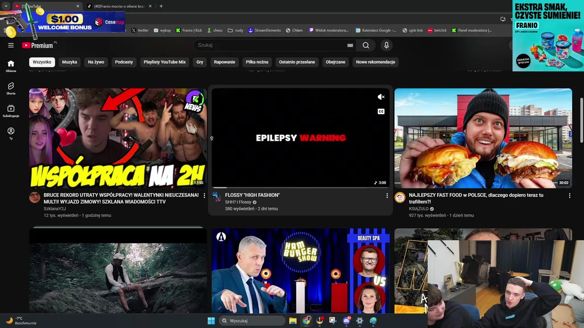Open KSIĄŻULO channel avatar
584x328 pixels.
[x=400, y=197]
